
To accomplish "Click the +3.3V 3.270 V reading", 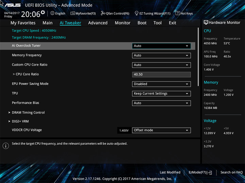I will click(x=209, y=146).
